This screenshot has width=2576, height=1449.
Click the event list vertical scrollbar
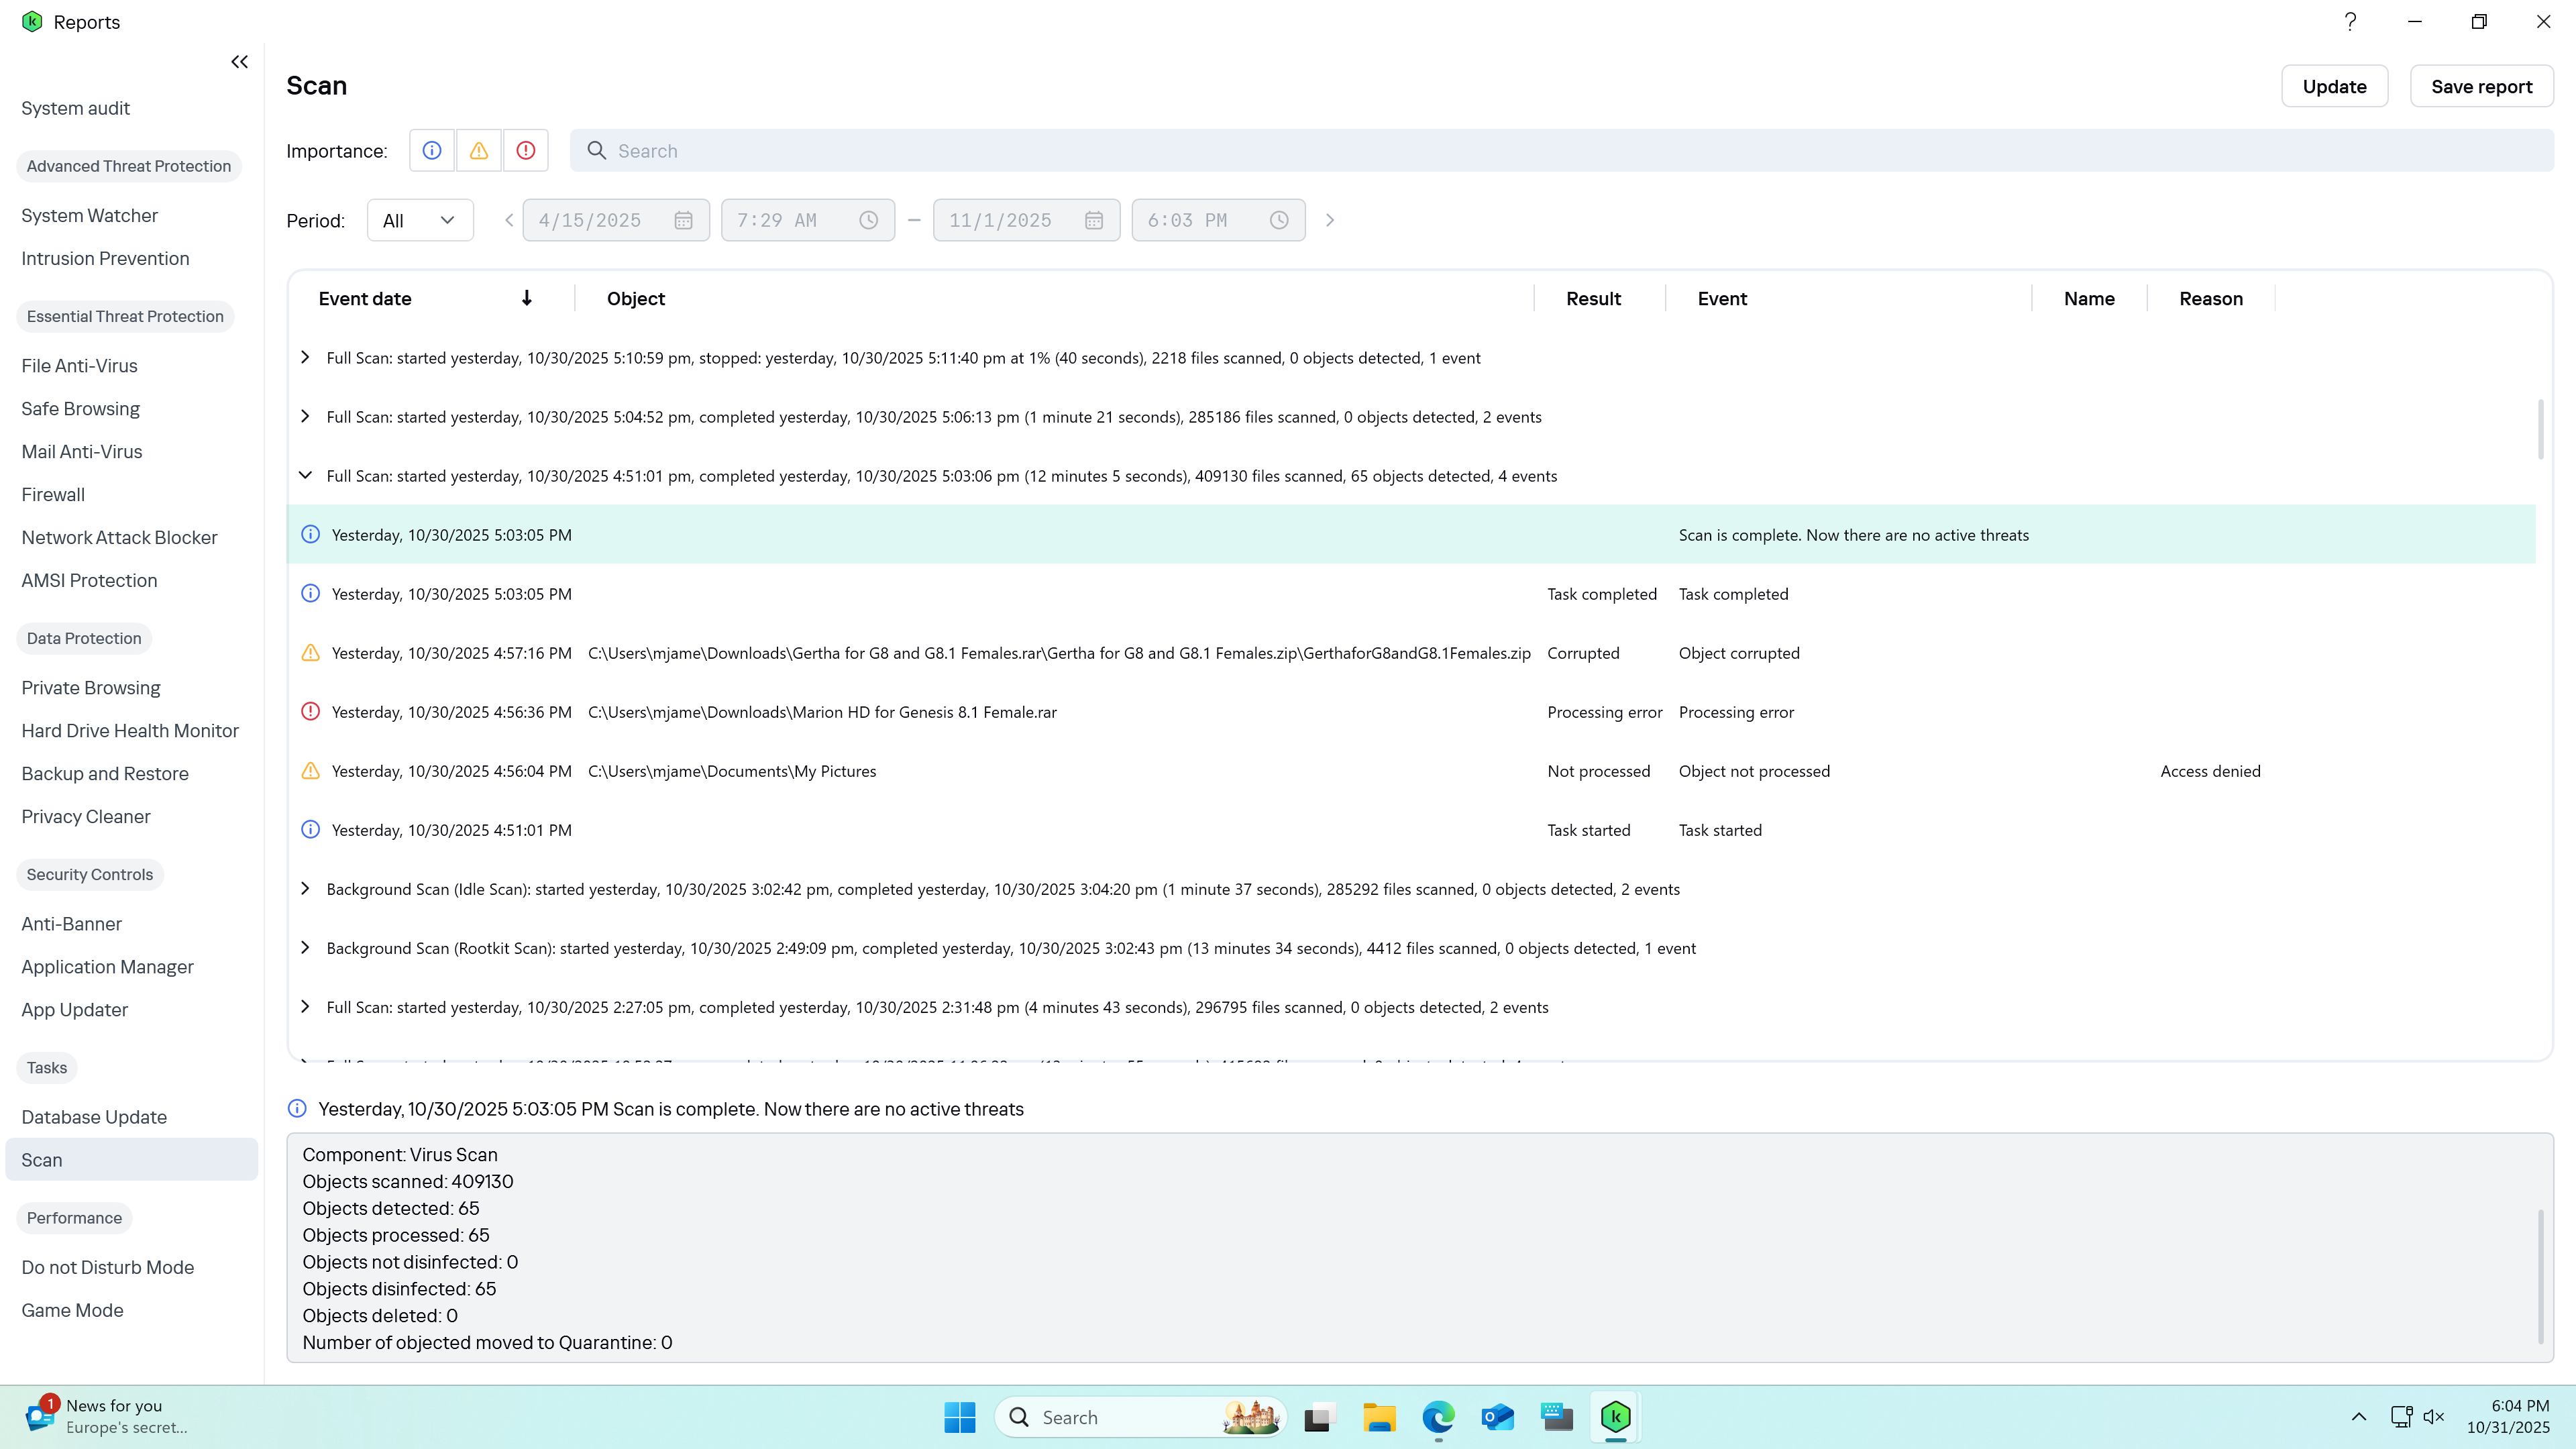point(2541,430)
